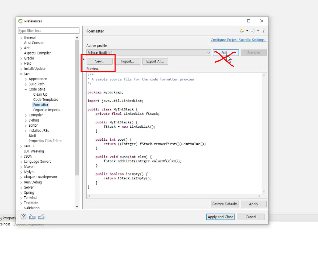The height and width of the screenshot is (258, 318).
Task: Select Maven in the tree
Action: tap(29, 167)
